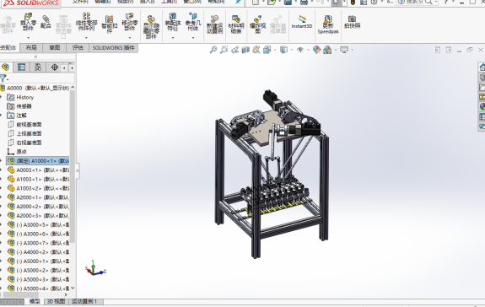This screenshot has height=307, width=485.
Task: Open the SOLIDWORKS Resources home task pane icon
Action: (x=482, y=67)
